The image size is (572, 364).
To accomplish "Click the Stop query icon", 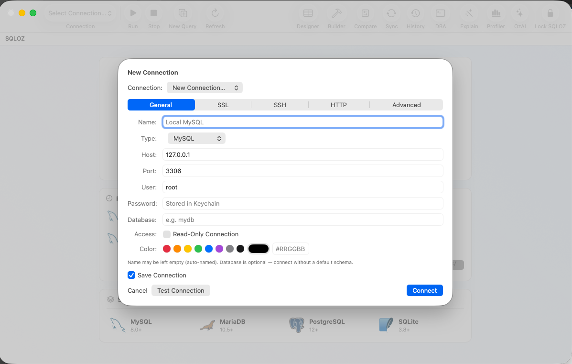I will tap(153, 13).
